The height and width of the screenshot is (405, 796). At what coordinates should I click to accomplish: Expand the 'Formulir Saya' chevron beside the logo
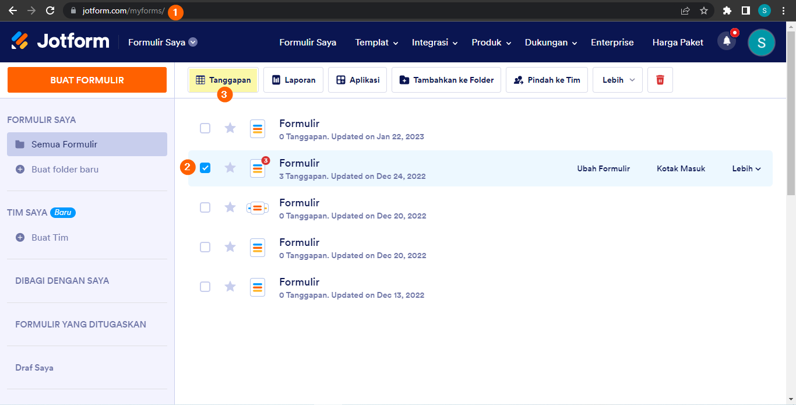[193, 41]
